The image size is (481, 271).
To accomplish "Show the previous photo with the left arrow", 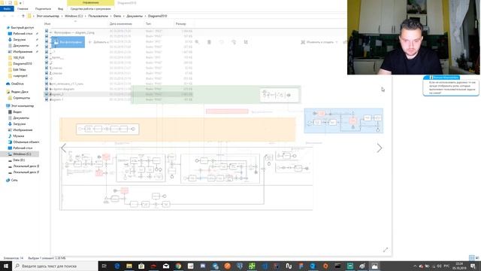I will coord(63,148).
